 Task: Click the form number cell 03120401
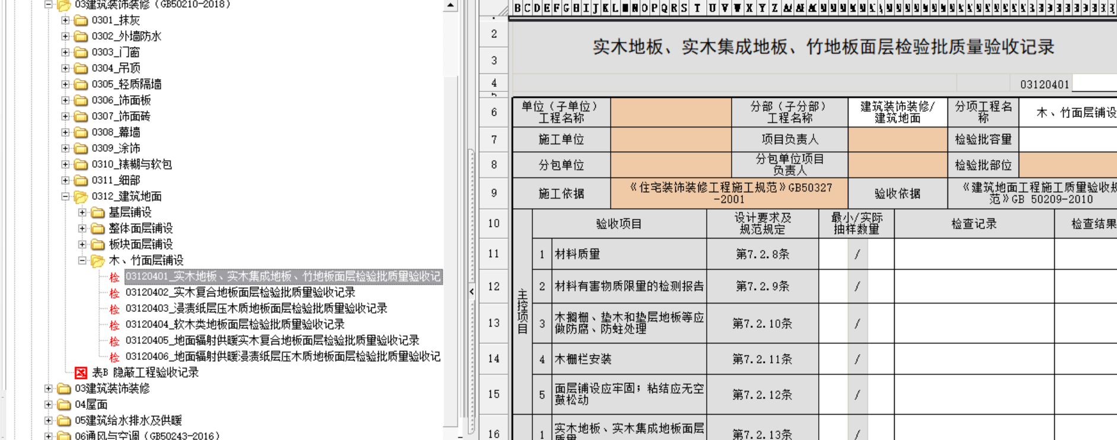coord(1044,84)
